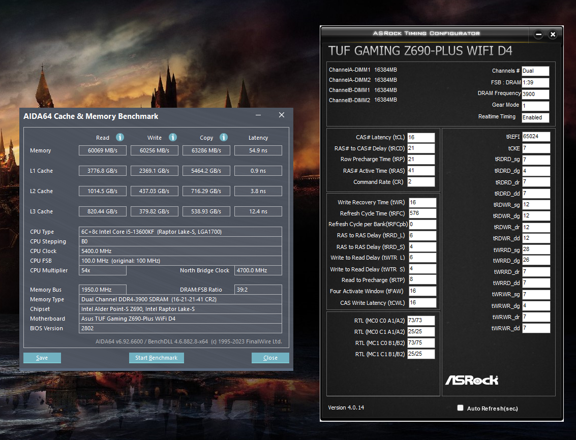
Task: Select the Refresh Cycle Time (tRFC) field
Action: coord(422,213)
